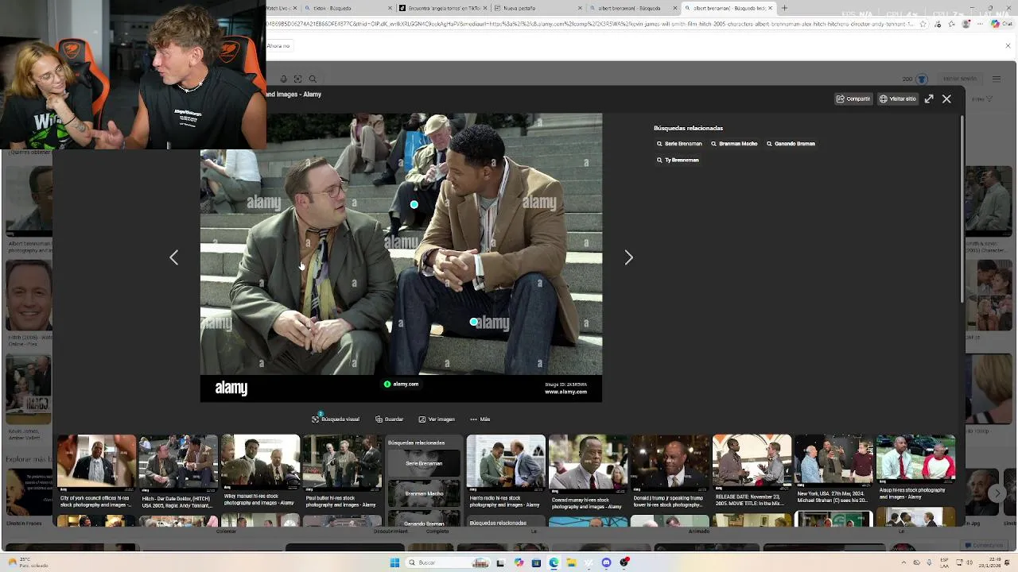The width and height of the screenshot is (1018, 572).
Task: Close the Nueva pestaña tab
Action: (x=580, y=8)
